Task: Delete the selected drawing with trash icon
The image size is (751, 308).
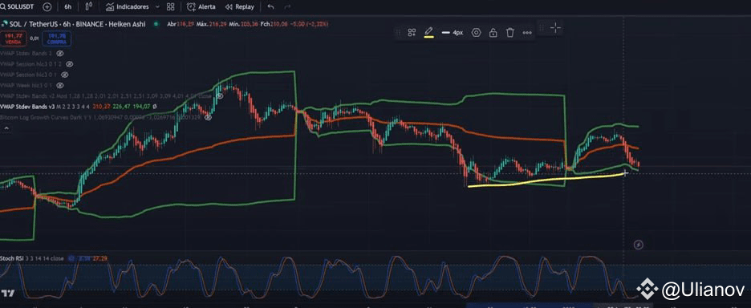Action: (510, 33)
